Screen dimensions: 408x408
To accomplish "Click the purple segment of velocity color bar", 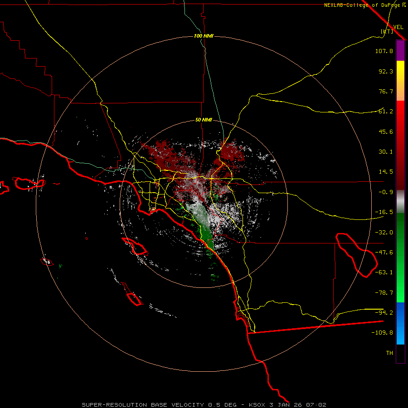I will pyautogui.click(x=400, y=50).
